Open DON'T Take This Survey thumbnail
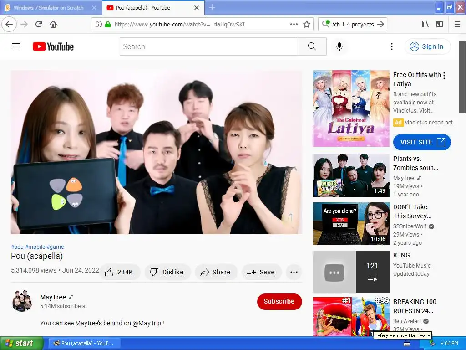The width and height of the screenshot is (466, 350). (351, 223)
